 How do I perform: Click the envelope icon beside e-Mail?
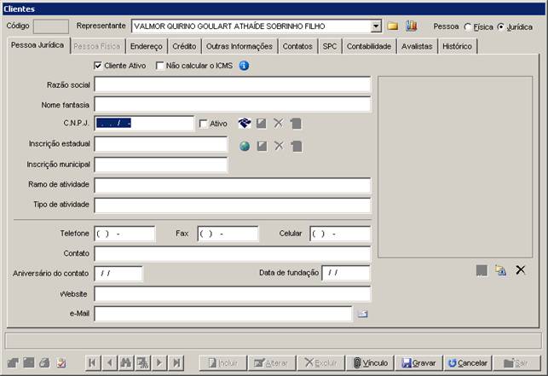pos(362,314)
